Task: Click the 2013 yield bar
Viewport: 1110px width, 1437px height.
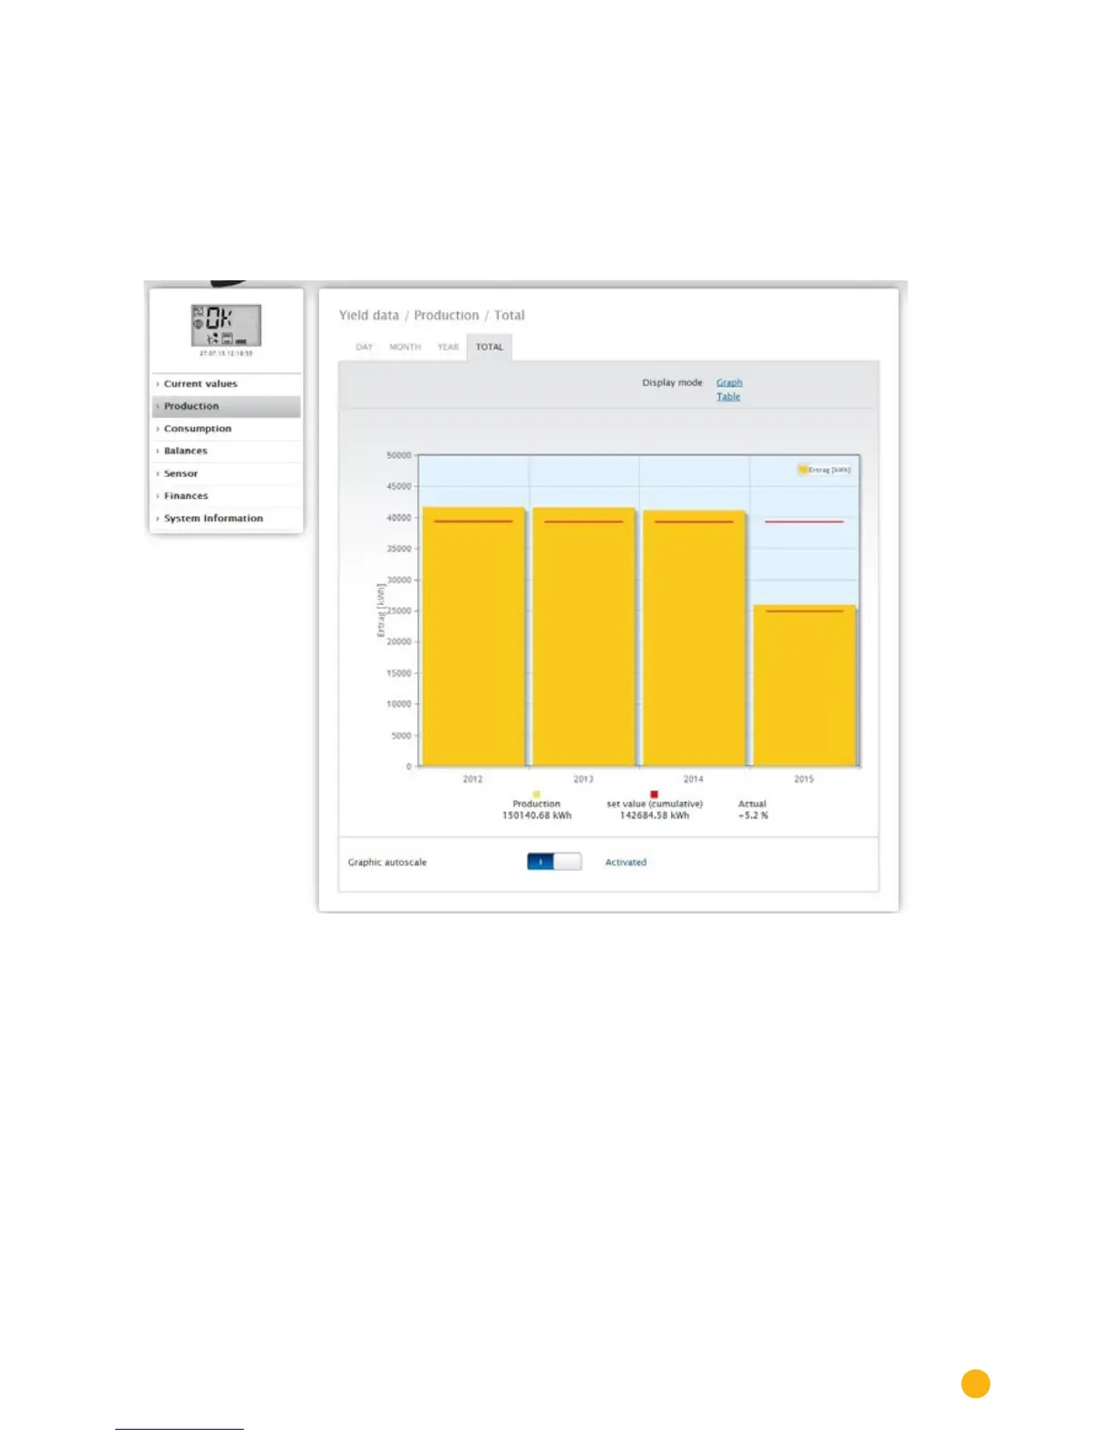Action: (583, 637)
